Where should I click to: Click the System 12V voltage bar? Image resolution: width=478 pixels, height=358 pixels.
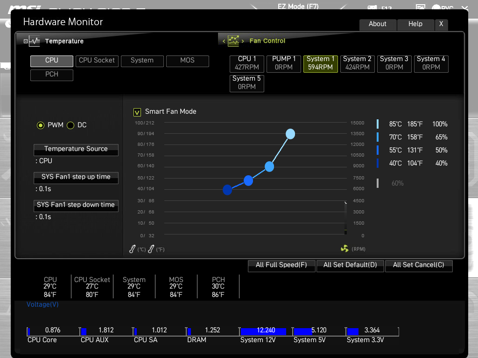click(263, 331)
